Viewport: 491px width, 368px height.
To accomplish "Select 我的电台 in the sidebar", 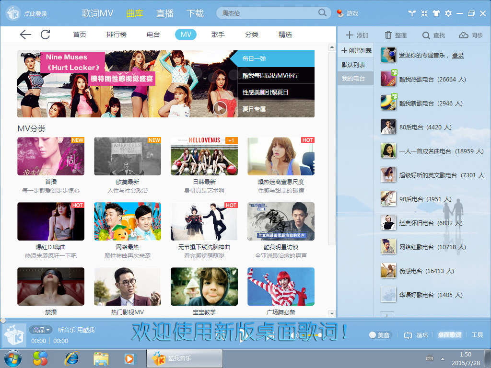I will click(355, 78).
